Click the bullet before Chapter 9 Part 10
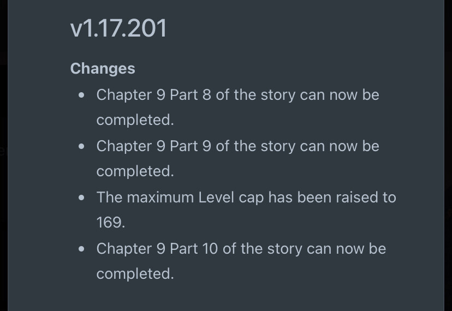Image resolution: width=452 pixels, height=311 pixels. pos(82,249)
